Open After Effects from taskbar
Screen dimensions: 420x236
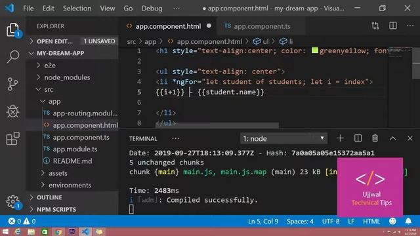[x=72, y=231]
